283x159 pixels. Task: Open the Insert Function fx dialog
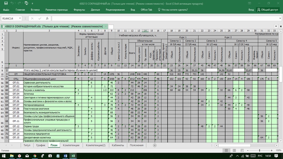tap(47, 19)
